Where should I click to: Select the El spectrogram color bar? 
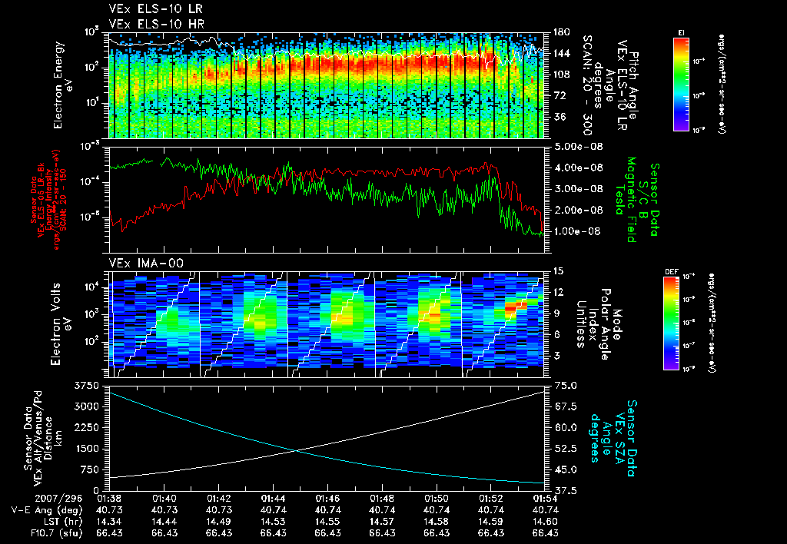click(x=682, y=84)
